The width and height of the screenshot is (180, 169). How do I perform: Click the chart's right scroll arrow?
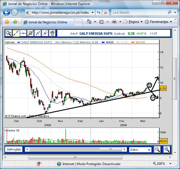125,149
